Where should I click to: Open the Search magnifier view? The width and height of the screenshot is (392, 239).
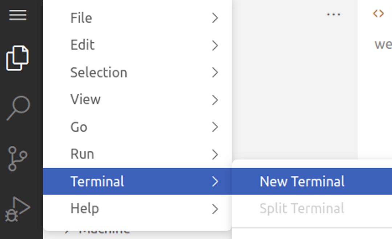[x=18, y=108]
